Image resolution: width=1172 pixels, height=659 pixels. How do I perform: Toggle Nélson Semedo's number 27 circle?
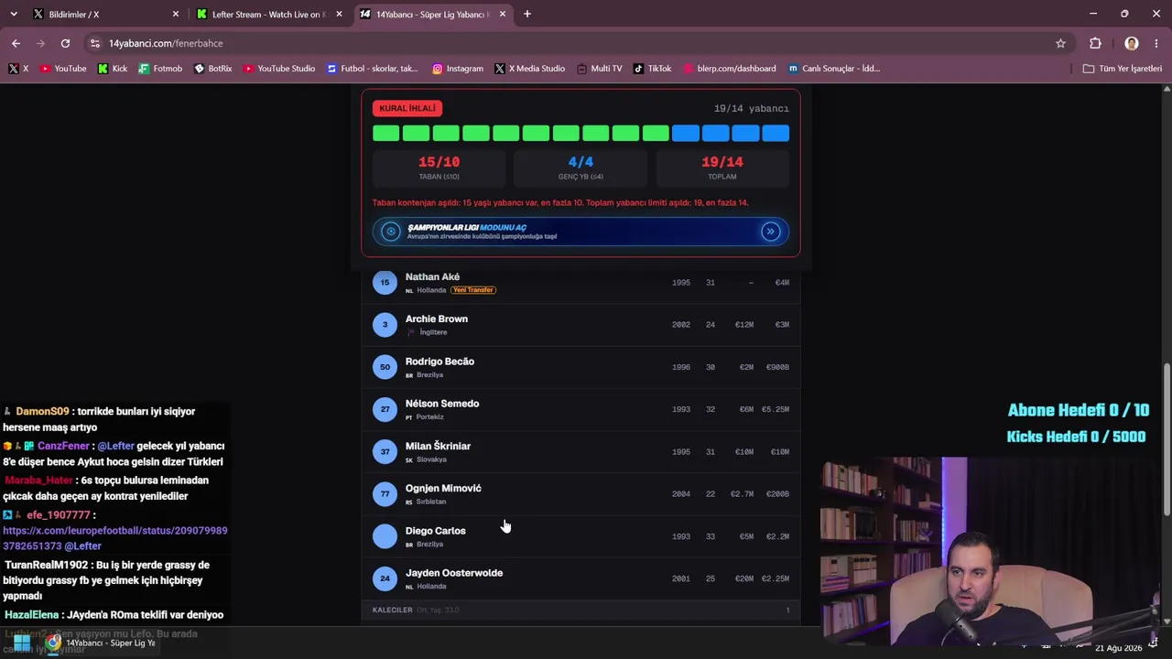point(385,409)
